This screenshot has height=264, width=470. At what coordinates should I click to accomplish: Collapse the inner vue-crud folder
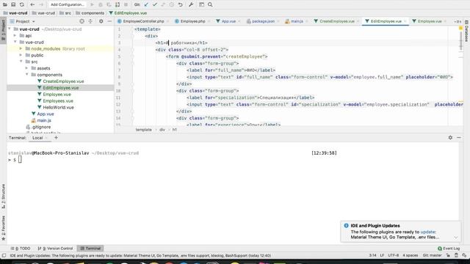[15, 43]
